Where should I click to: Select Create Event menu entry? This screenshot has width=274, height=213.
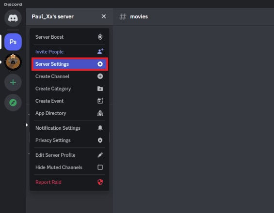pos(69,101)
